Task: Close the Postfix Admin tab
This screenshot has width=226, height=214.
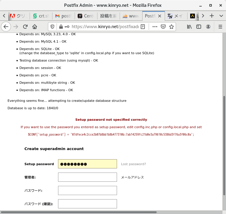Action: coord(160,16)
